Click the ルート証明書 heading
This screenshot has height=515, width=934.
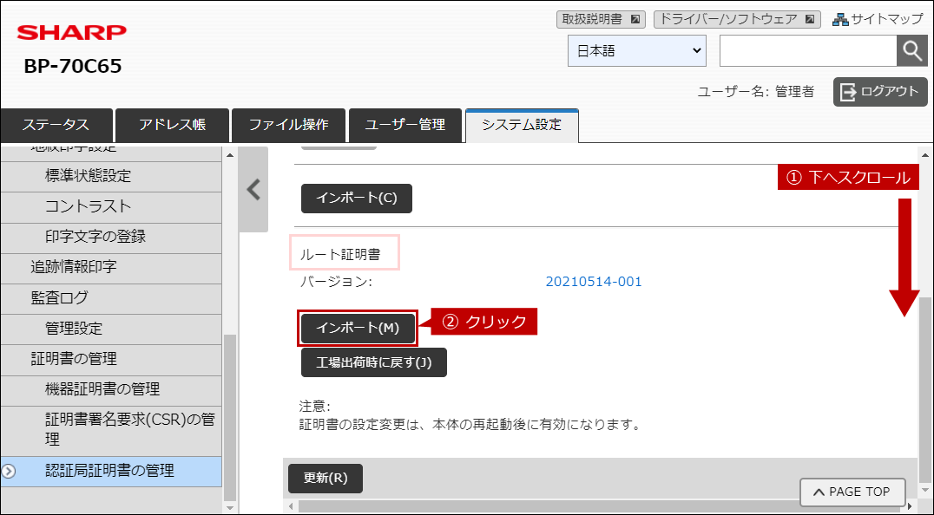[340, 255]
